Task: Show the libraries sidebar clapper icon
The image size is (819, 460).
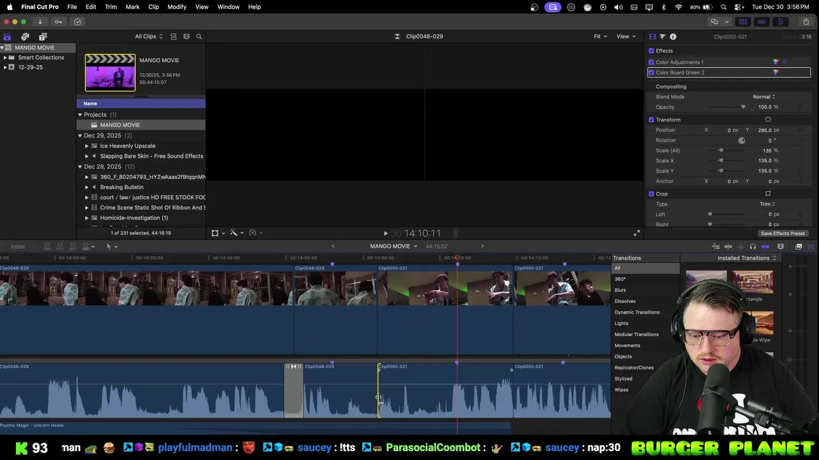Action: tap(7, 36)
